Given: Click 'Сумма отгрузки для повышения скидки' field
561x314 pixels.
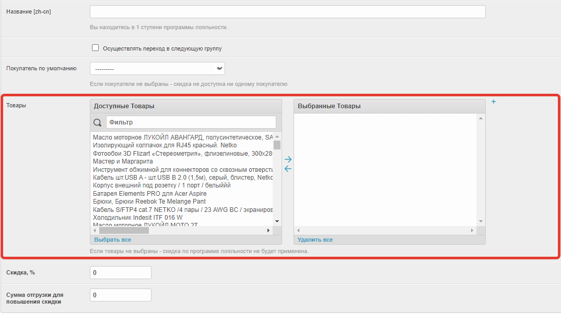Looking at the screenshot, I should [121, 295].
